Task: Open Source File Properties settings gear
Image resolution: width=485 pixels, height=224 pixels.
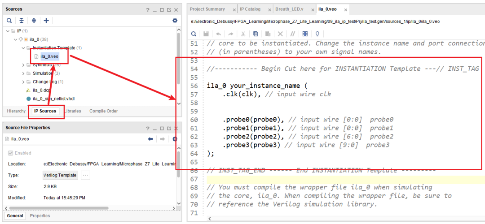Action: pos(175,139)
